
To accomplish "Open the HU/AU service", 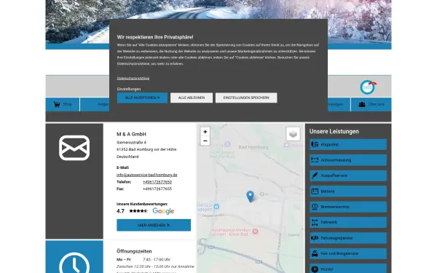I will tap(348, 269).
